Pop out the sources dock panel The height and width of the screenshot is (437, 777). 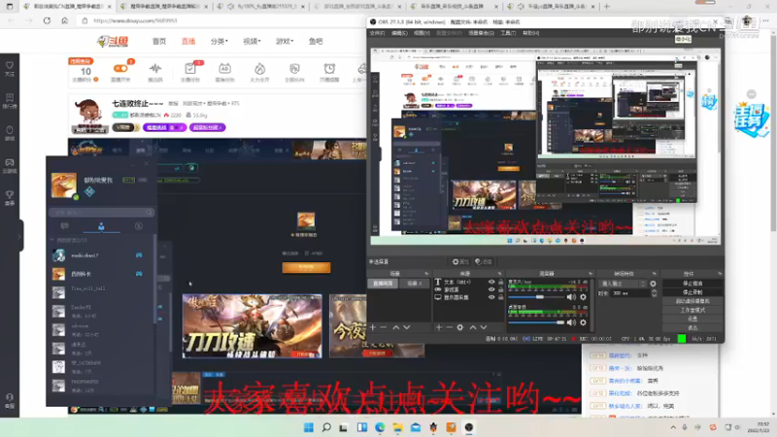pyautogui.click(x=499, y=274)
